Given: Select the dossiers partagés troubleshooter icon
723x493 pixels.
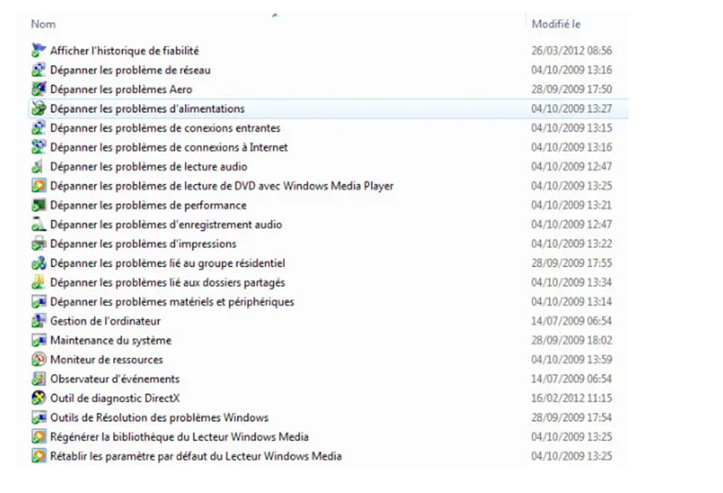Looking at the screenshot, I should pos(38,282).
